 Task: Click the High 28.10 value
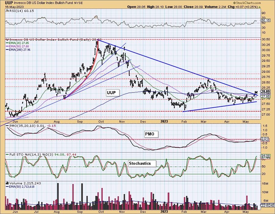[x=155, y=7]
